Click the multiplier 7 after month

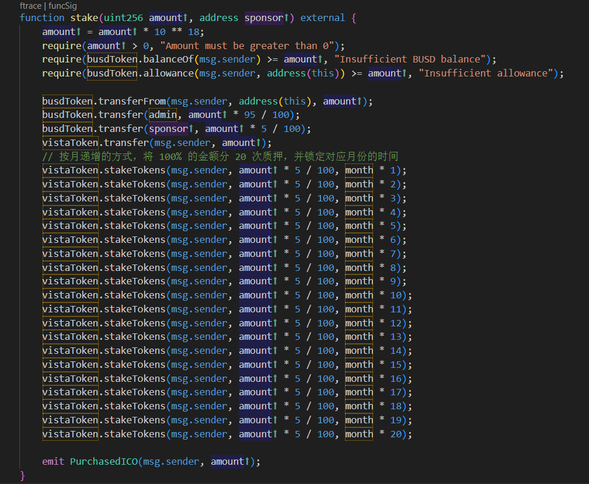click(393, 253)
